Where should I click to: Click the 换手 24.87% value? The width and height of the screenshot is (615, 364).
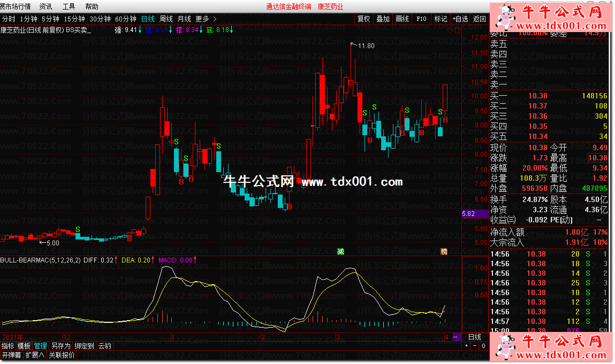coord(535,199)
